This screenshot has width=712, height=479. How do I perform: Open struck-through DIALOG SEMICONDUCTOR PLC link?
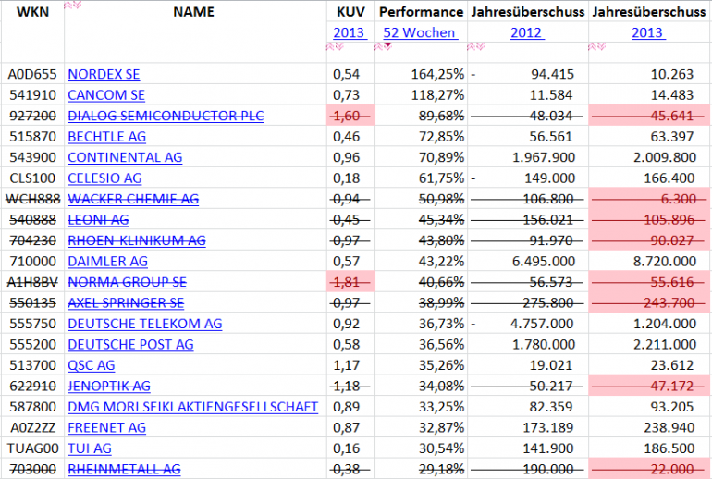click(x=166, y=116)
